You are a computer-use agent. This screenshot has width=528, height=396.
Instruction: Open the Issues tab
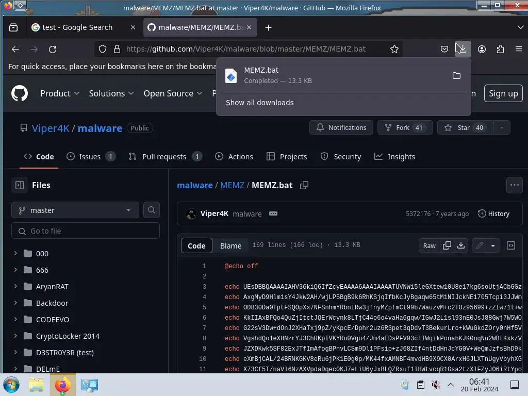click(x=91, y=157)
